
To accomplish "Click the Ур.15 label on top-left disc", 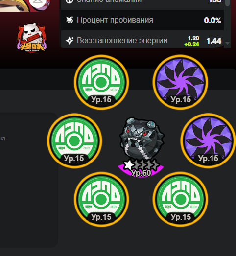I will [x=101, y=99].
